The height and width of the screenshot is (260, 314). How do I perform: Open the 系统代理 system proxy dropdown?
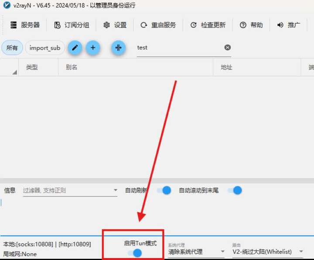[x=196, y=251]
